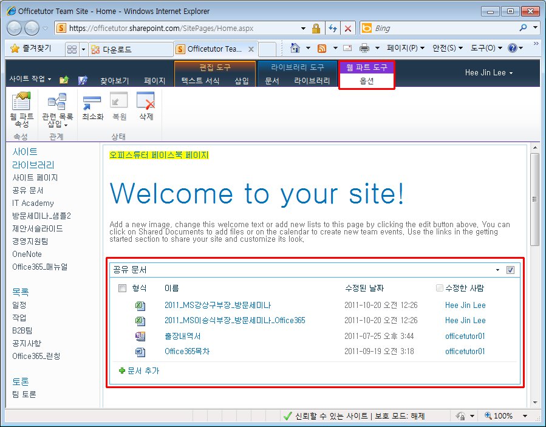Screen dimensions: 546x427
Task: Sort by the 이름 column header
Action: [172, 288]
